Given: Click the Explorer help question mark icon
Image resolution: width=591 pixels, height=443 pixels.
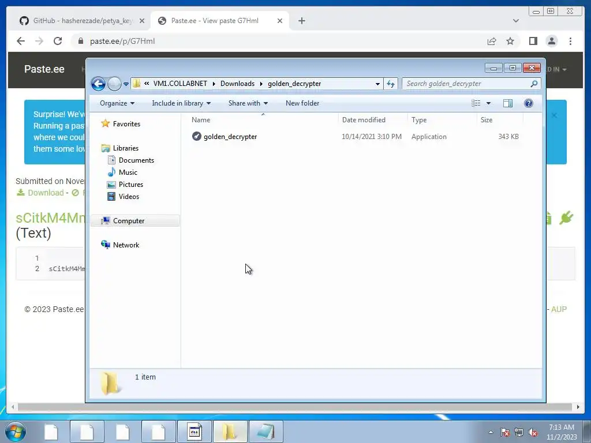Looking at the screenshot, I should pyautogui.click(x=529, y=103).
